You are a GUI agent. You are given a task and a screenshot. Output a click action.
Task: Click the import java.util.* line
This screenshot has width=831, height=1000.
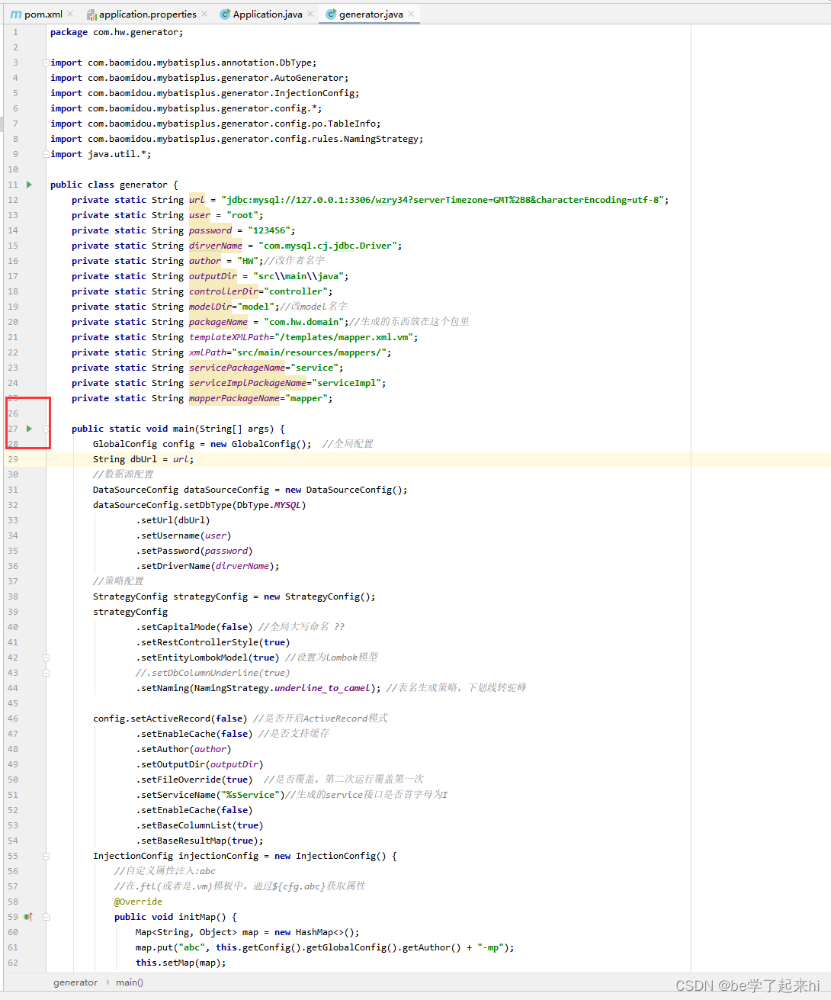coord(101,154)
